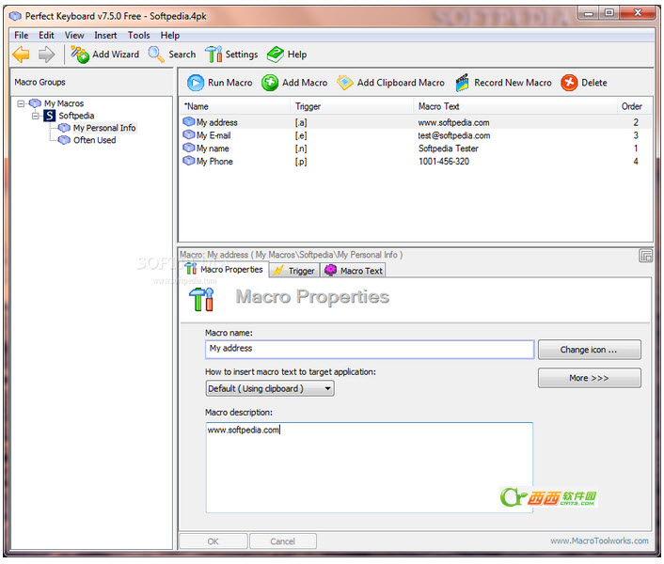
Task: Click the Cancel button
Action: pyautogui.click(x=282, y=541)
